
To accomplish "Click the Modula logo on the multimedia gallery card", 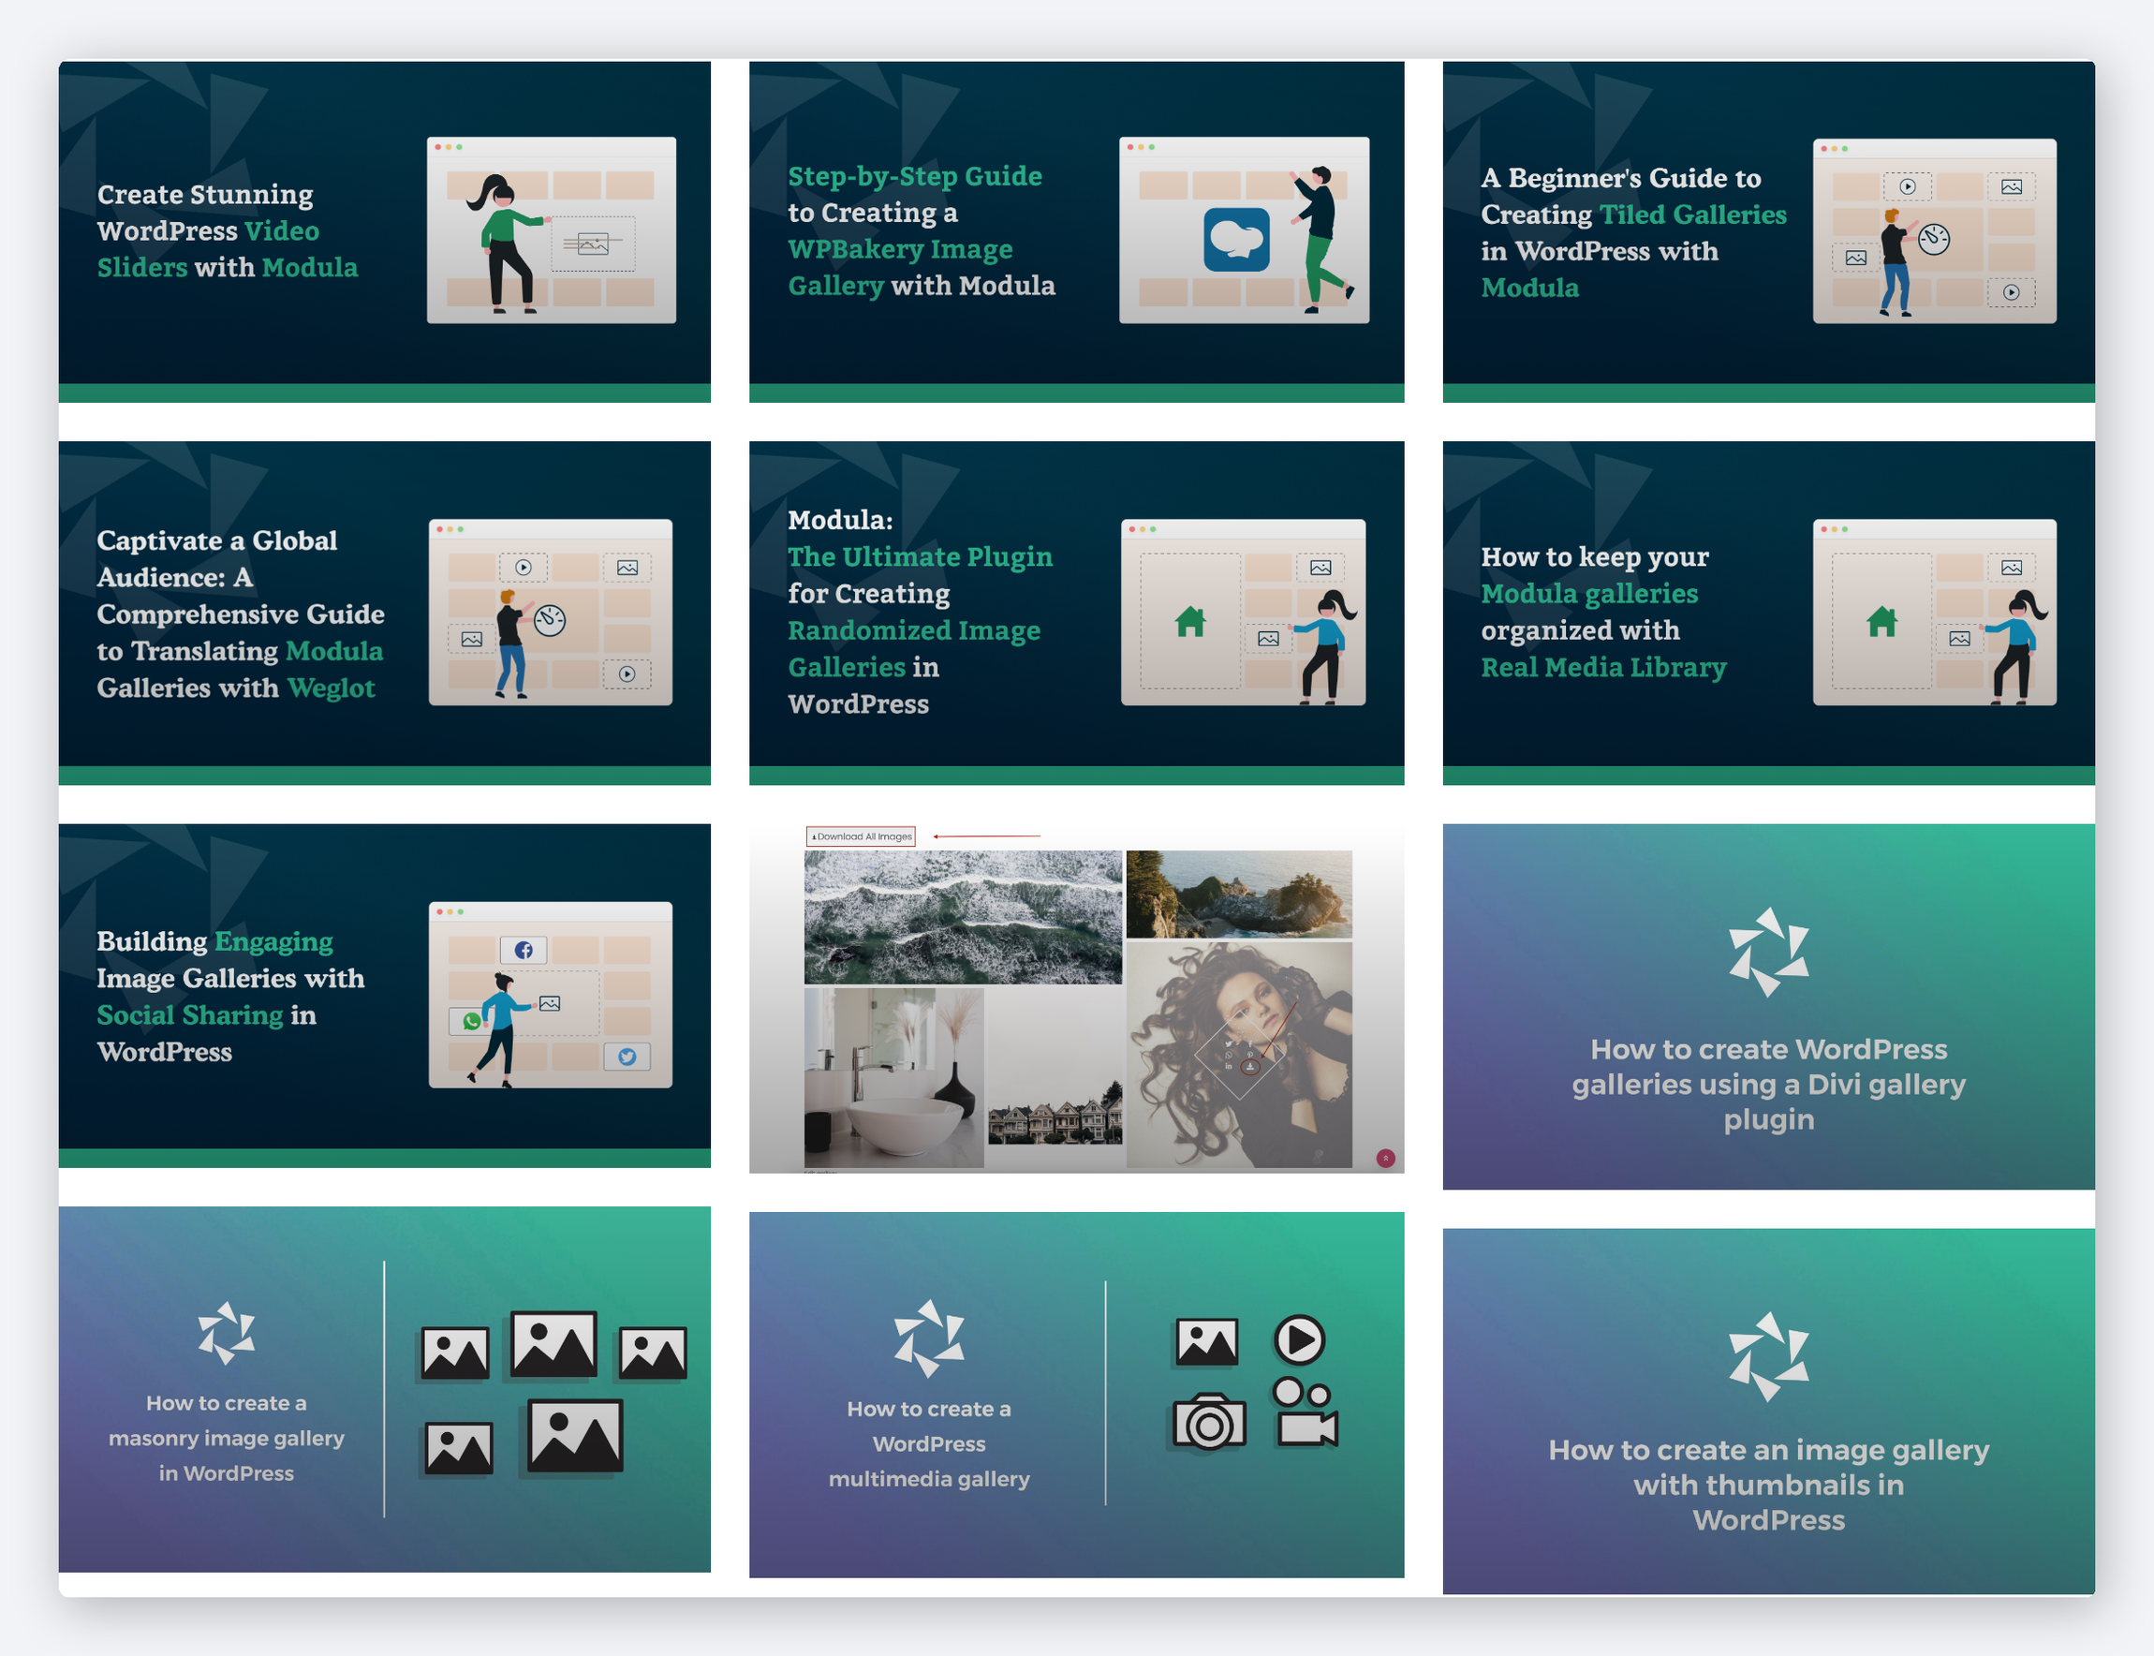I will point(929,1338).
